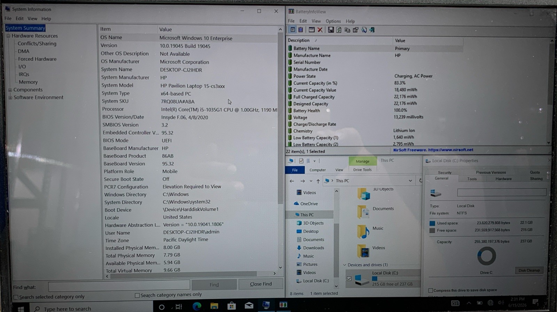Open the View menu in BatteryInfoView
557x312 pixels.
tap(316, 21)
